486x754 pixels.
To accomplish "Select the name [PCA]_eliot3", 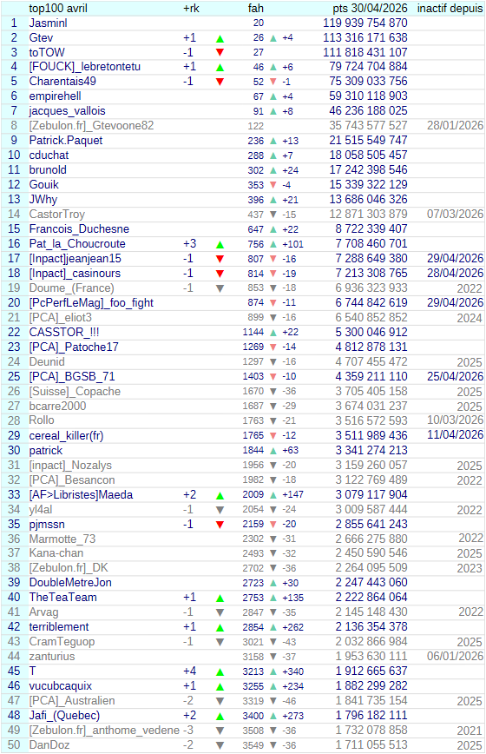I will pos(60,318).
